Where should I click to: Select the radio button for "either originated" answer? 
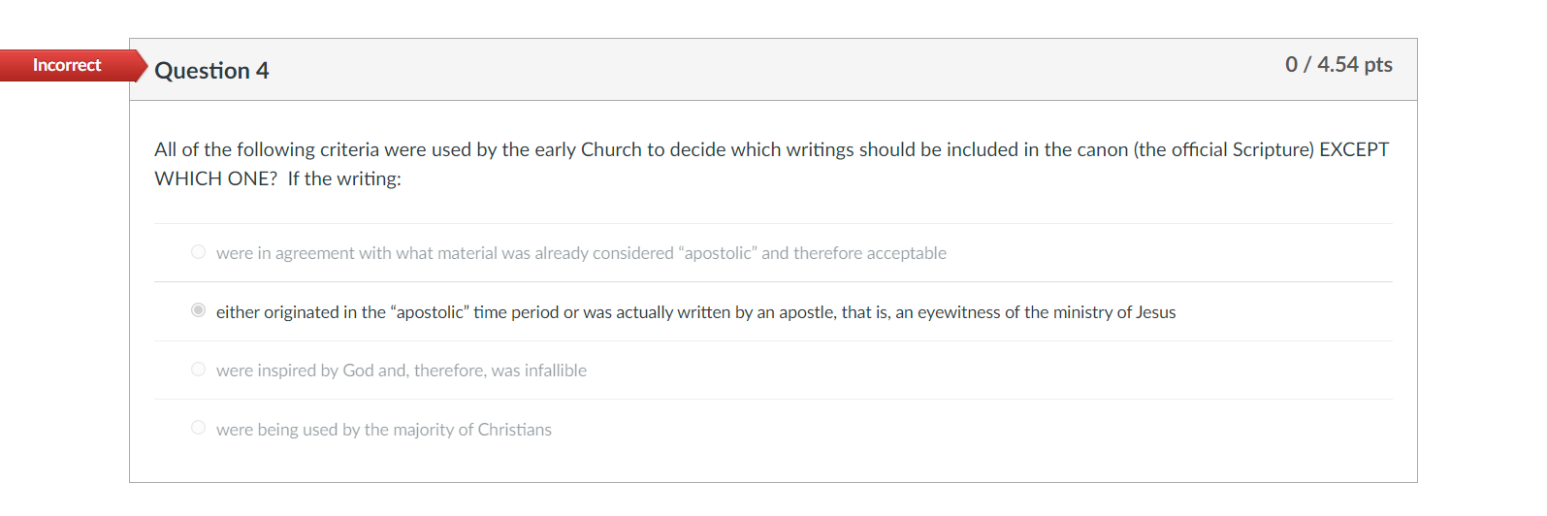pos(198,310)
